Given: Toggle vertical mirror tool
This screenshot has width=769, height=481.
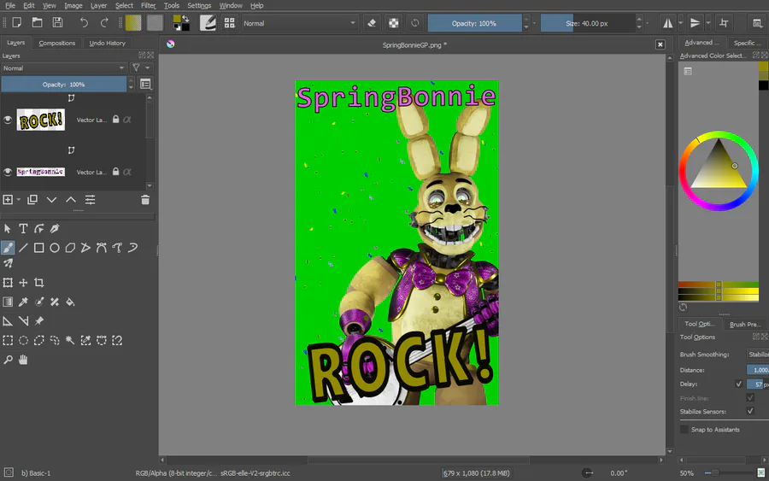Looking at the screenshot, I should point(695,23).
